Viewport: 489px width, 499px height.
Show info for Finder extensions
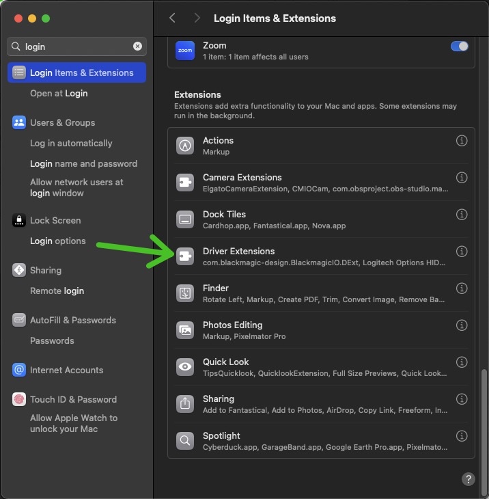tap(461, 288)
